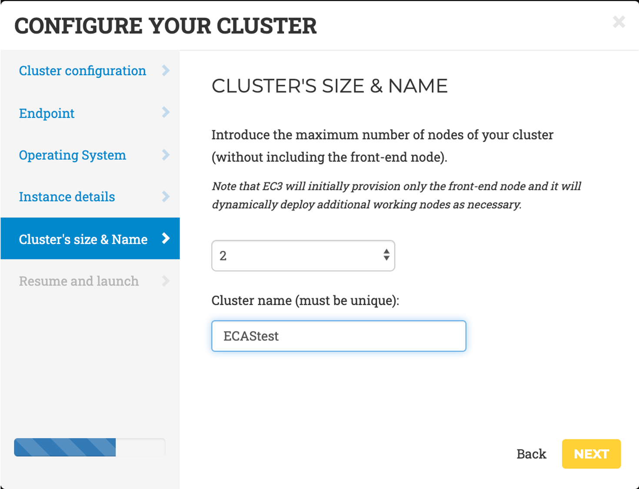Screen dimensions: 639x489
Task: Collapse the highlighted Cluster's size & Name entry
Action: 83,239
